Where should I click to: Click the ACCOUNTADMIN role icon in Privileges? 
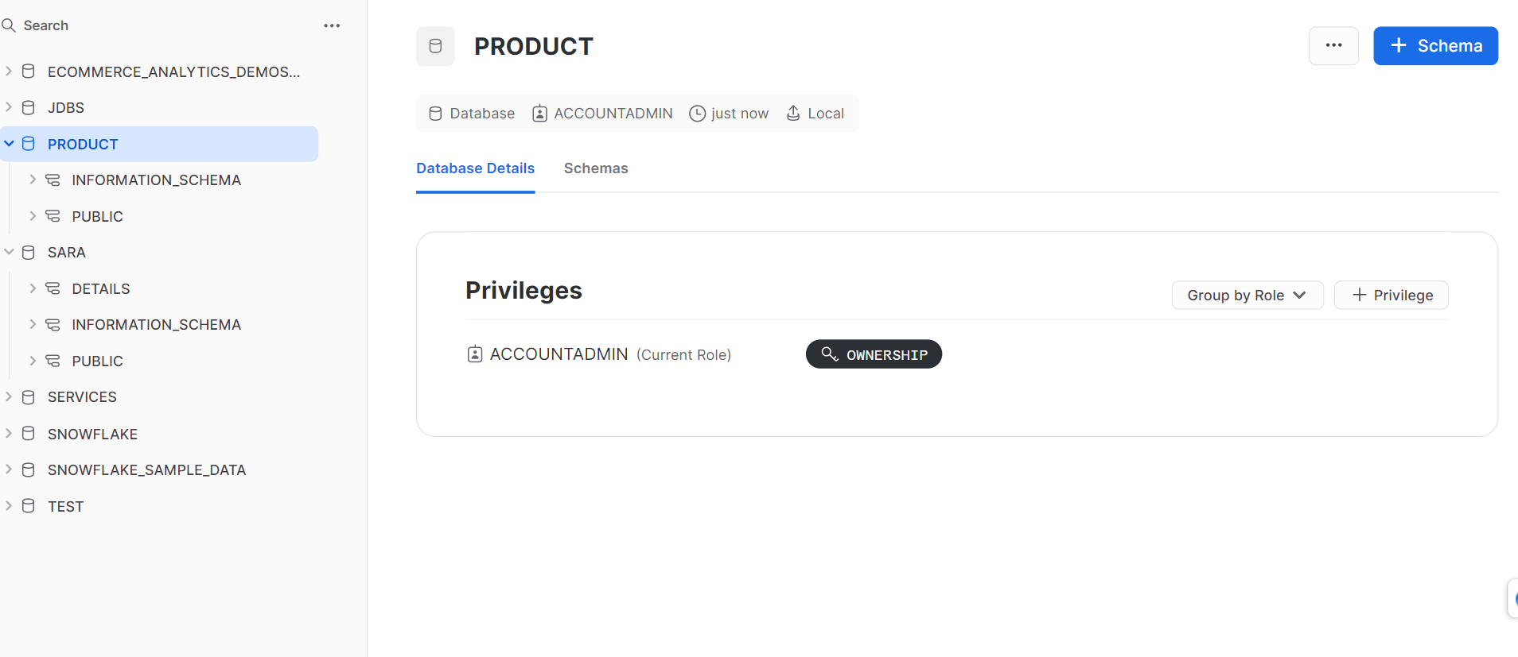coord(475,354)
